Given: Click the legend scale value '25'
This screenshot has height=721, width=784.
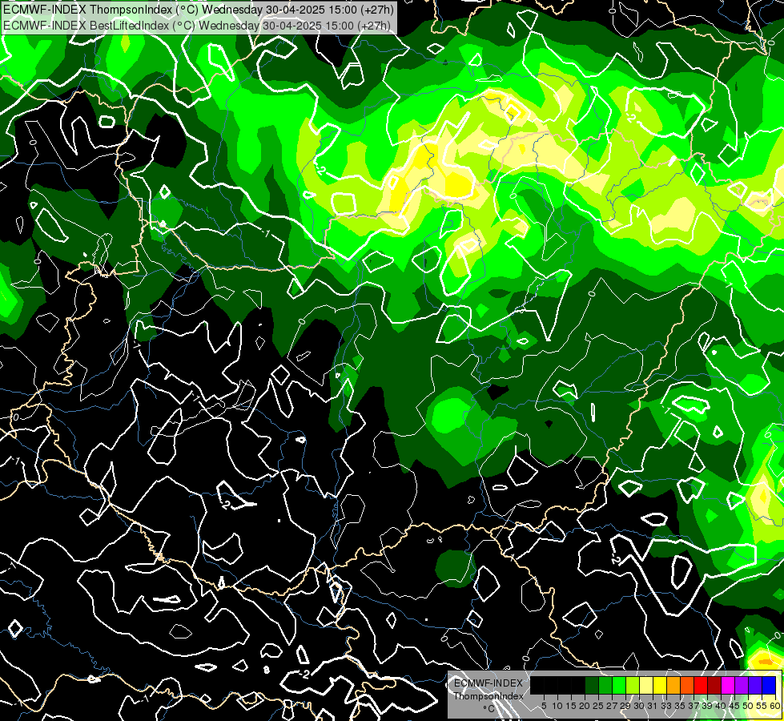Looking at the screenshot, I should coord(598,706).
